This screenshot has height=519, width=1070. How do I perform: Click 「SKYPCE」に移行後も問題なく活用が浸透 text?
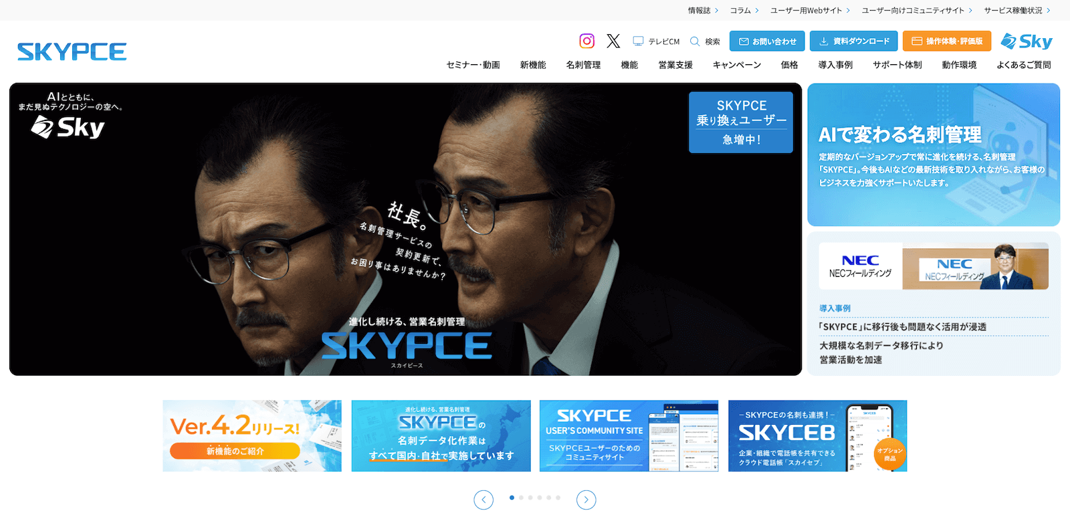pyautogui.click(x=903, y=327)
